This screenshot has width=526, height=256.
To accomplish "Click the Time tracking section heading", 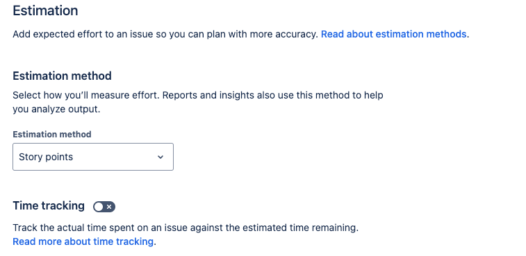I will [x=49, y=205].
